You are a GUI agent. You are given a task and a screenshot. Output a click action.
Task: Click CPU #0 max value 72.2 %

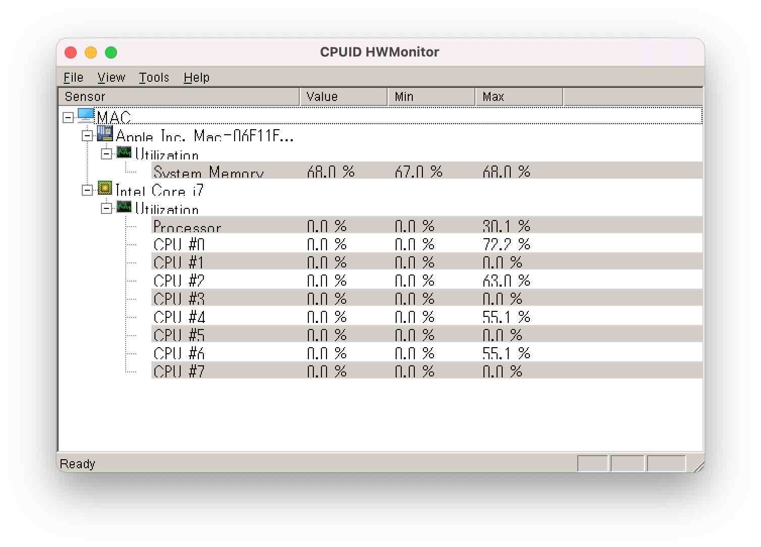coord(506,244)
